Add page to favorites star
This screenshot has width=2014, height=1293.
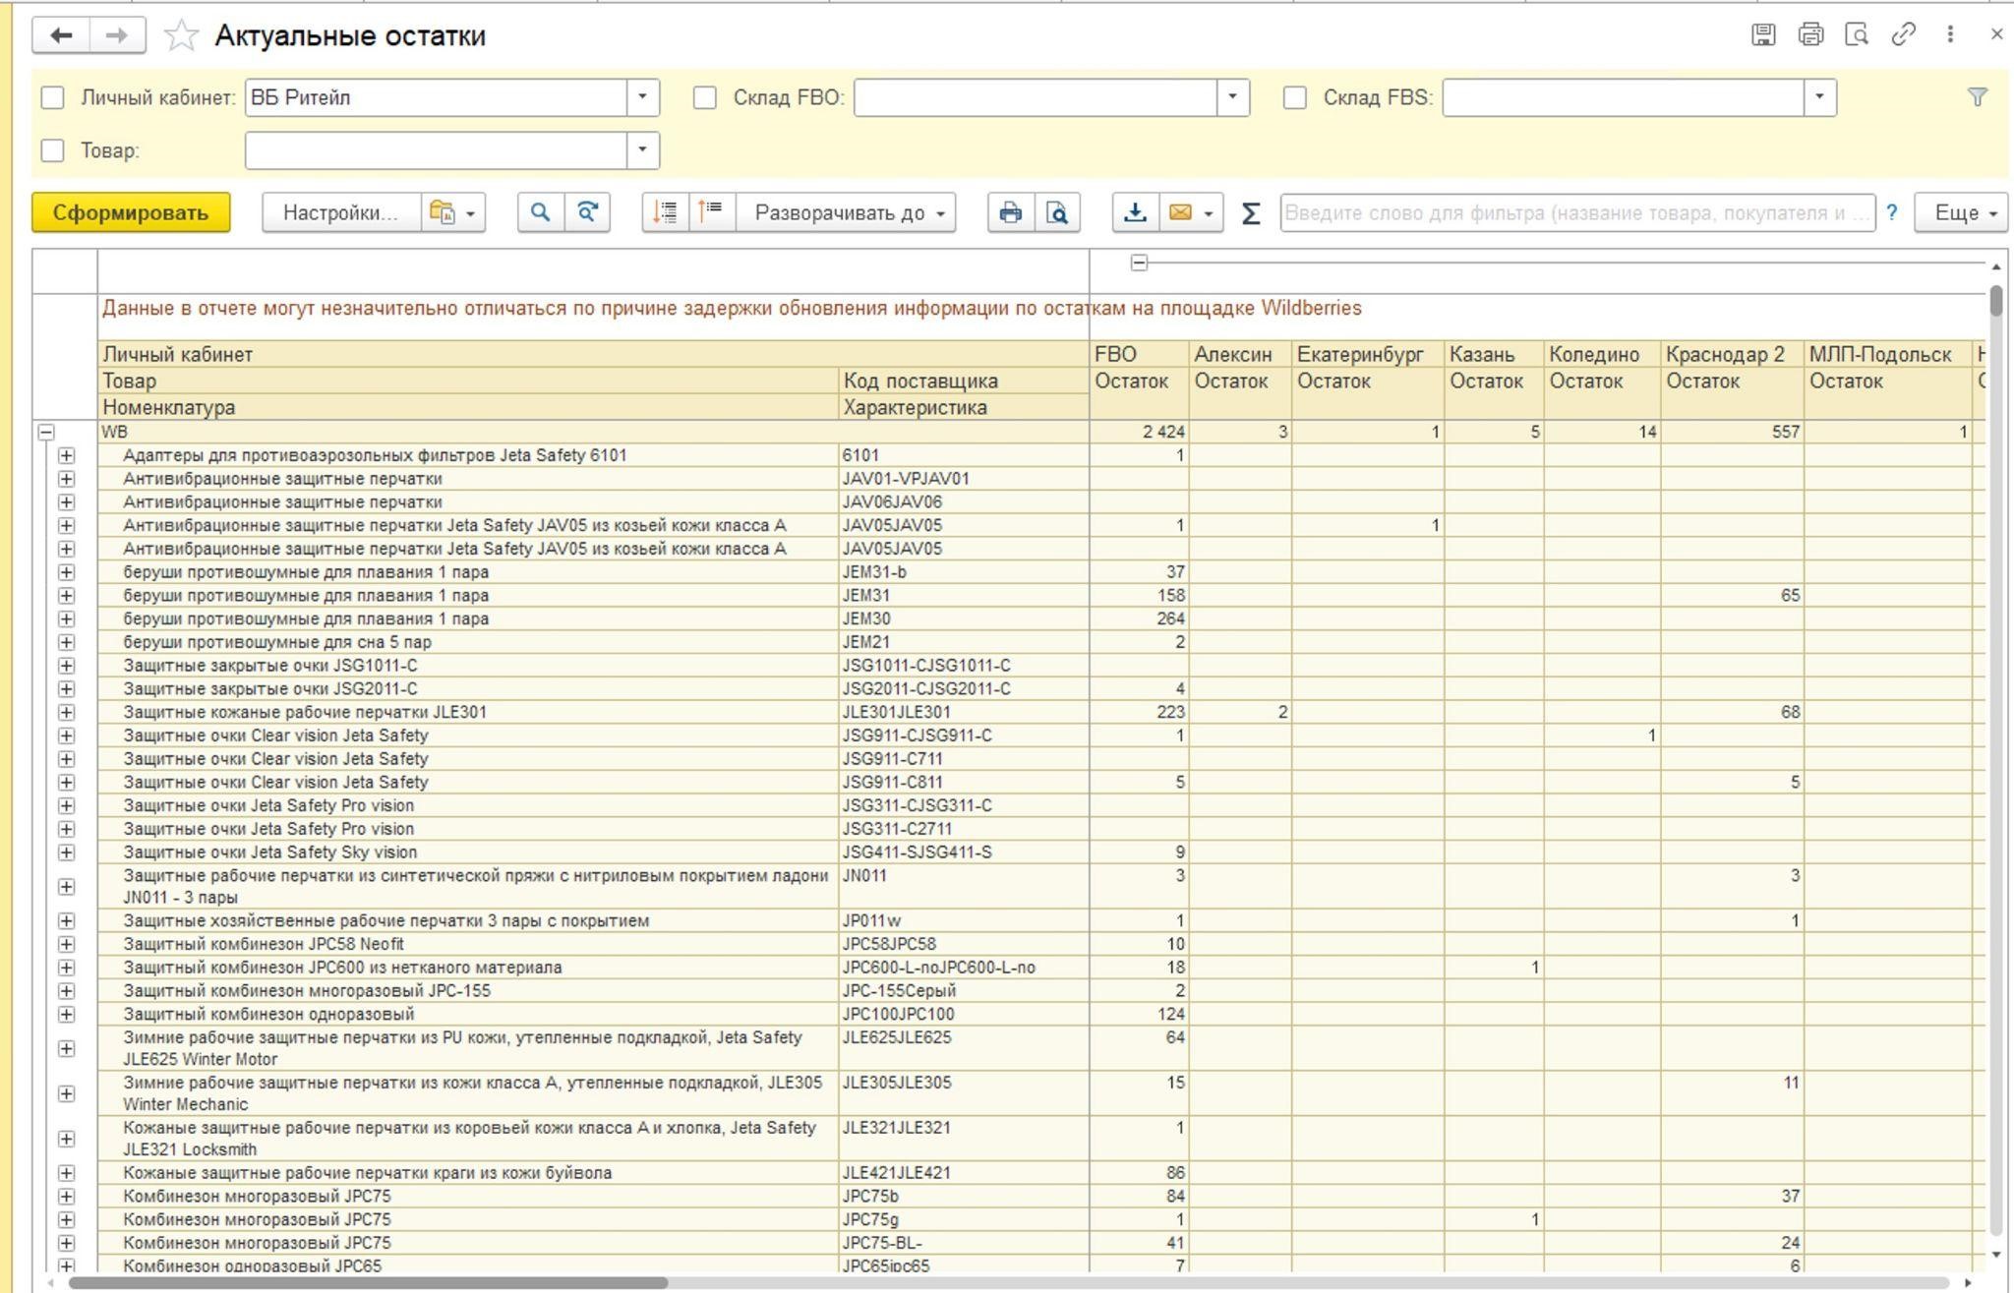(x=181, y=36)
